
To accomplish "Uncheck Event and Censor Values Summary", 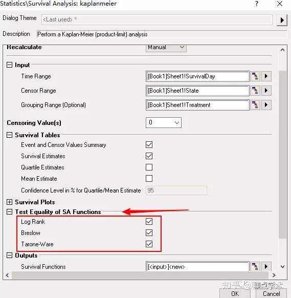I will coord(149,144).
